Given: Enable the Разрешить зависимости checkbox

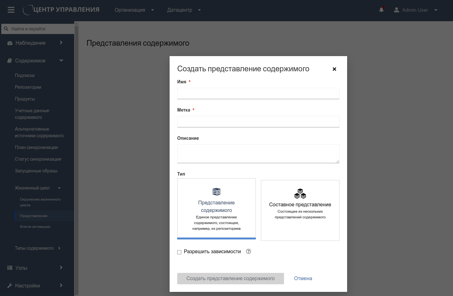Looking at the screenshot, I should 179,252.
